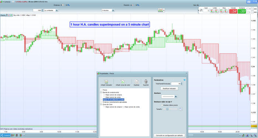
Task: Select Órdenes recientemente ejecutadas tree item
Action: (x=115, y=102)
